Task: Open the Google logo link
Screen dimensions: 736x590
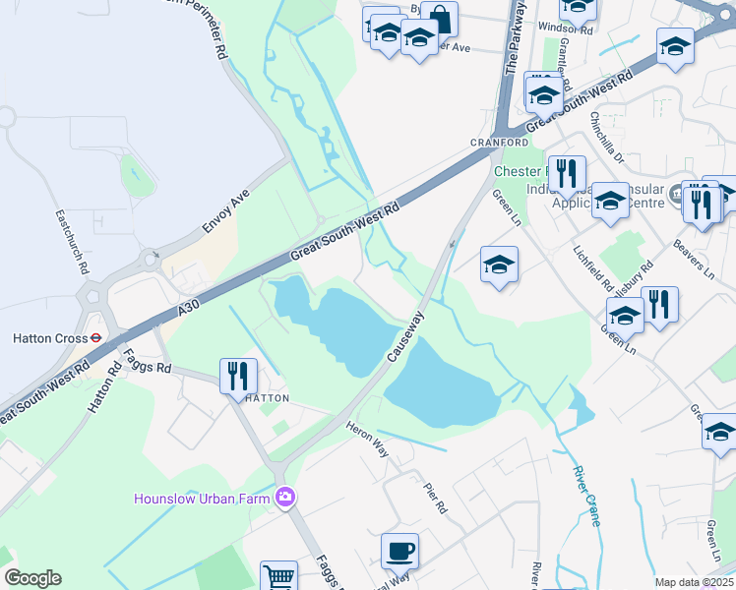Action: tap(32, 578)
